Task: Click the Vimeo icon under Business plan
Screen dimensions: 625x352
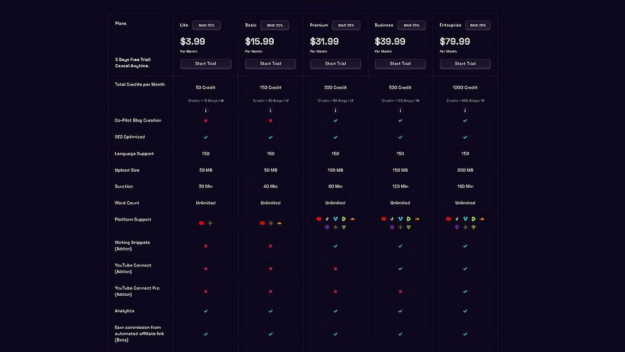Action: pyautogui.click(x=400, y=218)
